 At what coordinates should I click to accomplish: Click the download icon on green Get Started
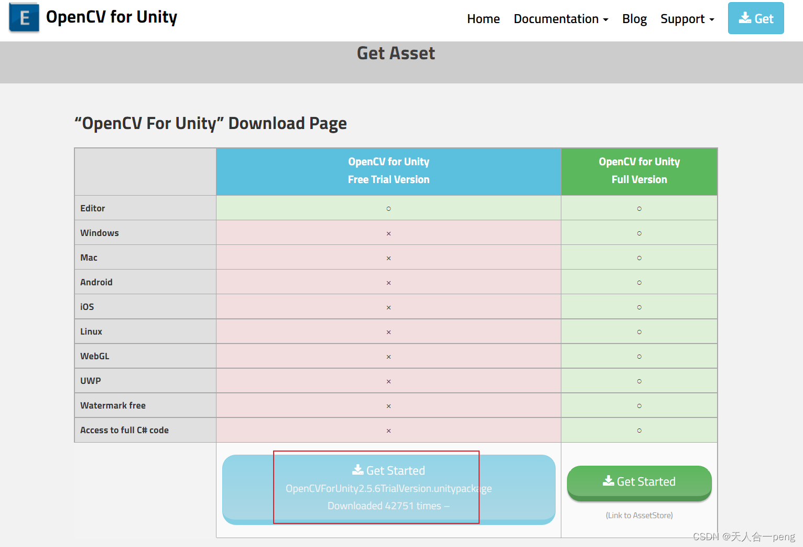pyautogui.click(x=608, y=481)
